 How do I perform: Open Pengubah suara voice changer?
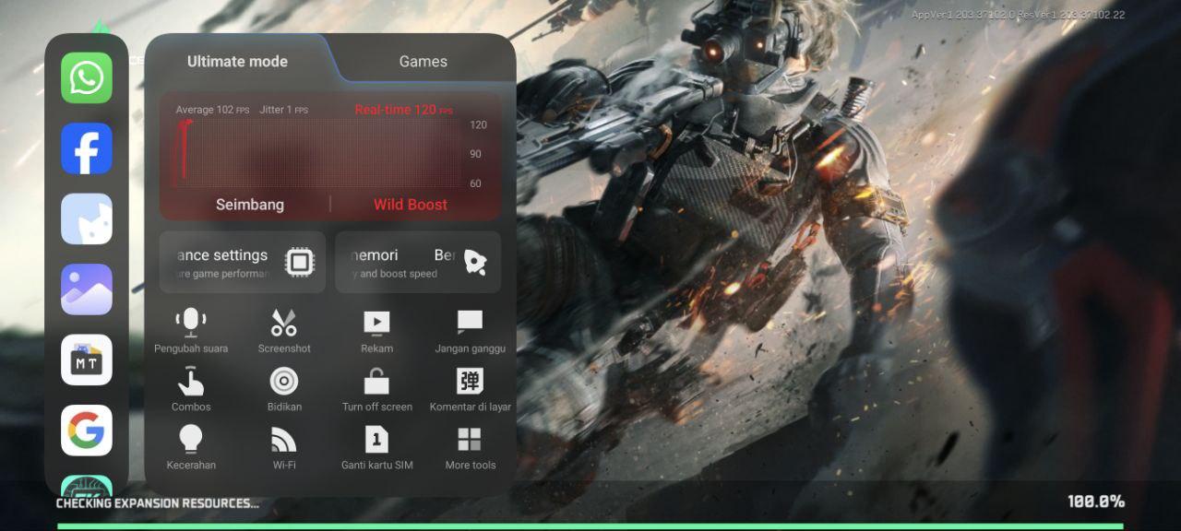click(191, 331)
